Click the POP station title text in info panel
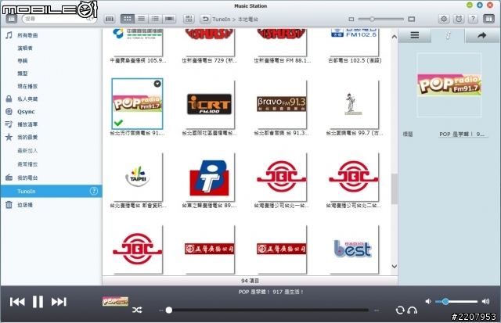The width and height of the screenshot is (501, 323). pyautogui.click(x=462, y=135)
